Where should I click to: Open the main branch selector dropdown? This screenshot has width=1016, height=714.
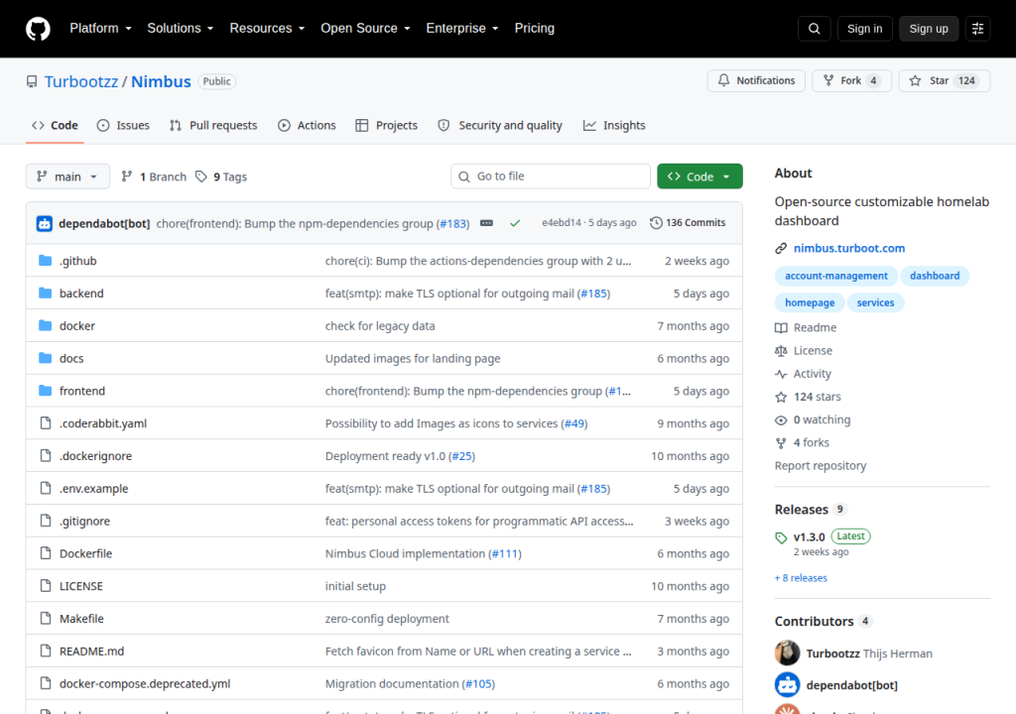[67, 177]
